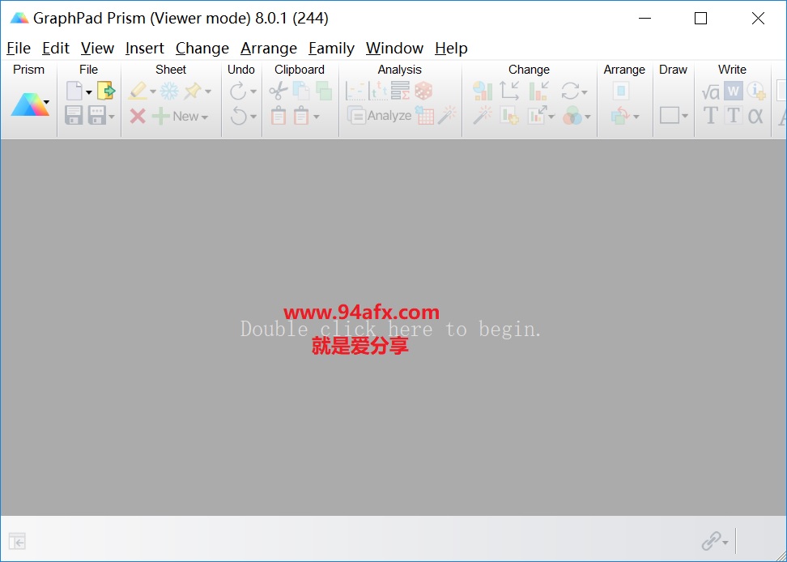Expand the highlighter color dropdown
Viewport: 787px width, 562px height.
pyautogui.click(x=152, y=92)
